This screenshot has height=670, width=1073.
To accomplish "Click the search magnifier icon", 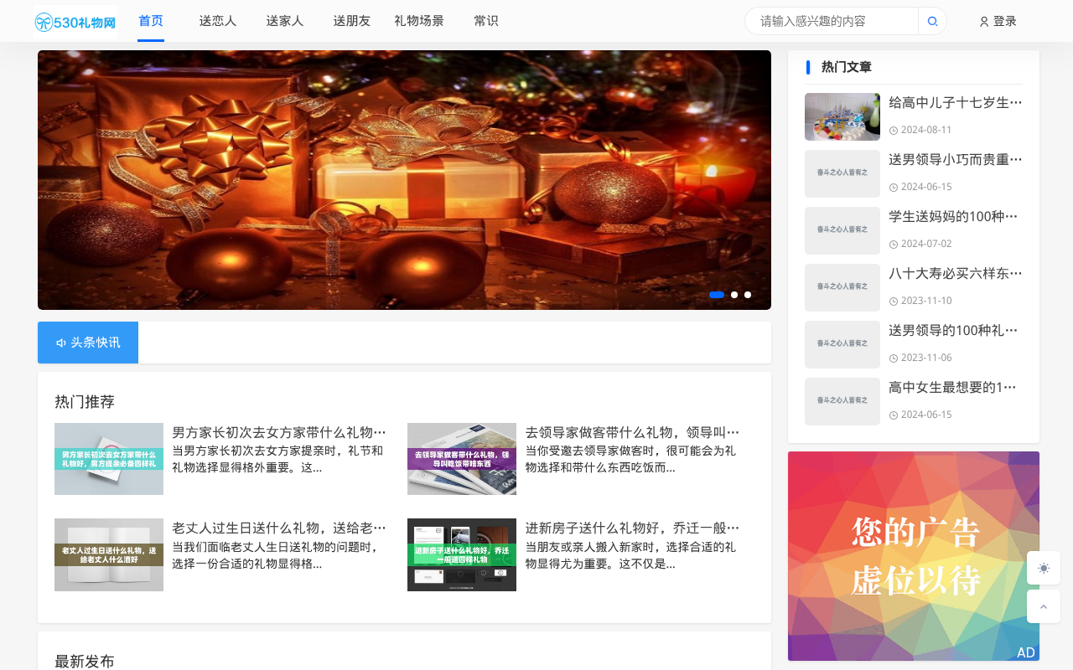I will [x=932, y=20].
